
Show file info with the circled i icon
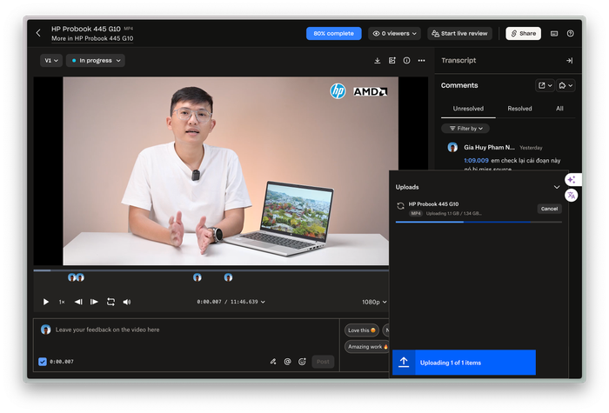(406, 61)
